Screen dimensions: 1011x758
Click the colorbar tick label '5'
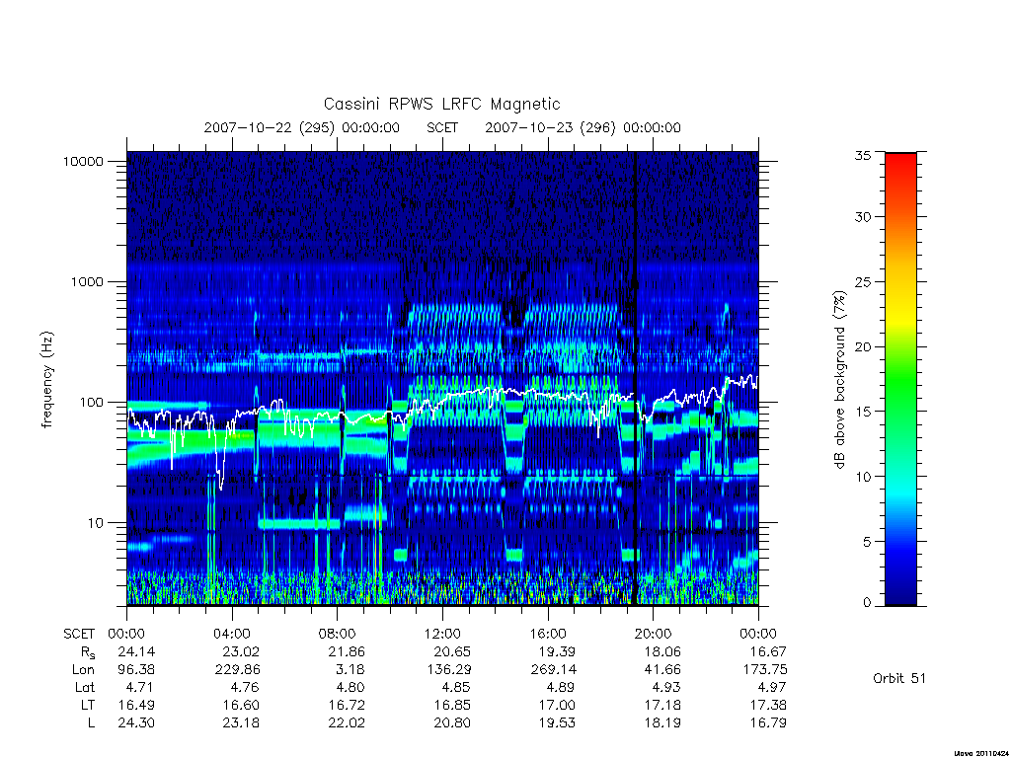tap(866, 542)
